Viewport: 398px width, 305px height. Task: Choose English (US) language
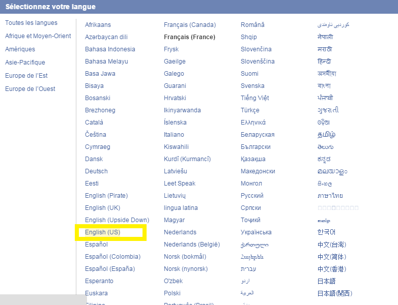coord(102,232)
